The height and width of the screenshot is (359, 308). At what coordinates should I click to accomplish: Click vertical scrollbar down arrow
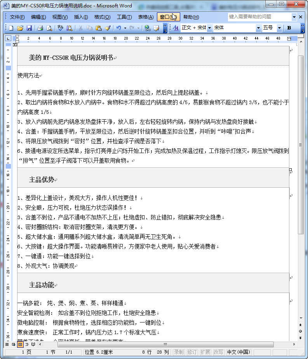[x=301, y=318]
